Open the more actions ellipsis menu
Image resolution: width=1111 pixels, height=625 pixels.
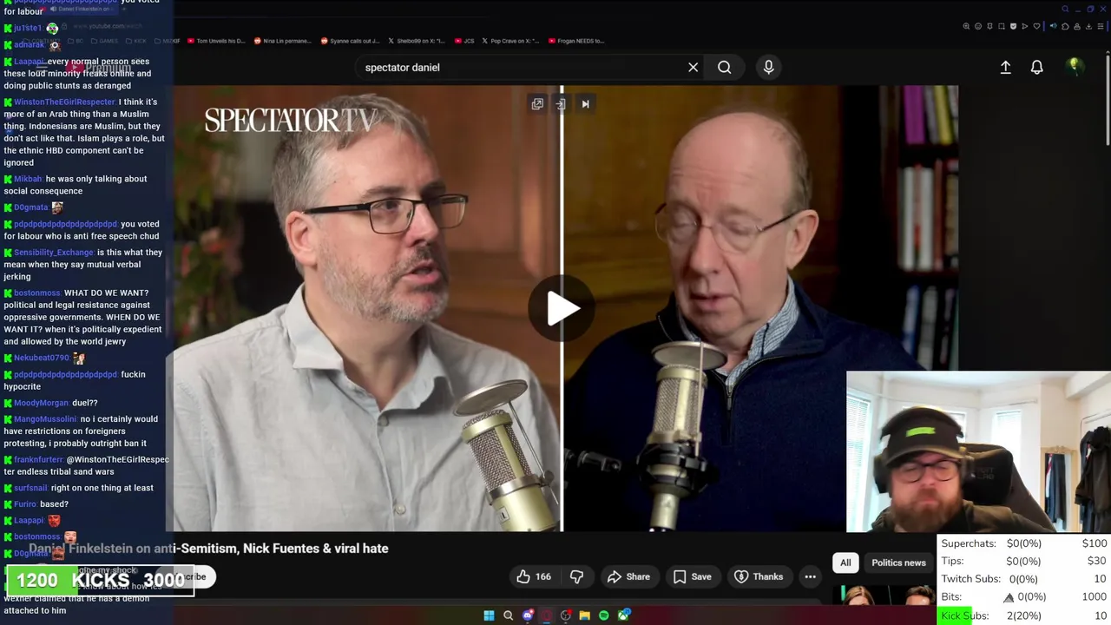810,576
